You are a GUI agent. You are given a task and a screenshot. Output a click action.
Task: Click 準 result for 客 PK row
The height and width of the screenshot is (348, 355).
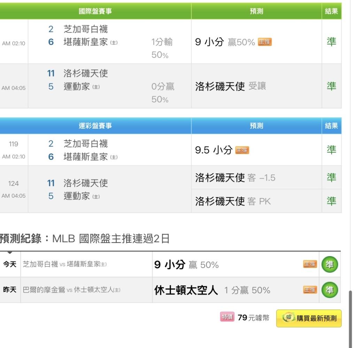pyautogui.click(x=331, y=201)
